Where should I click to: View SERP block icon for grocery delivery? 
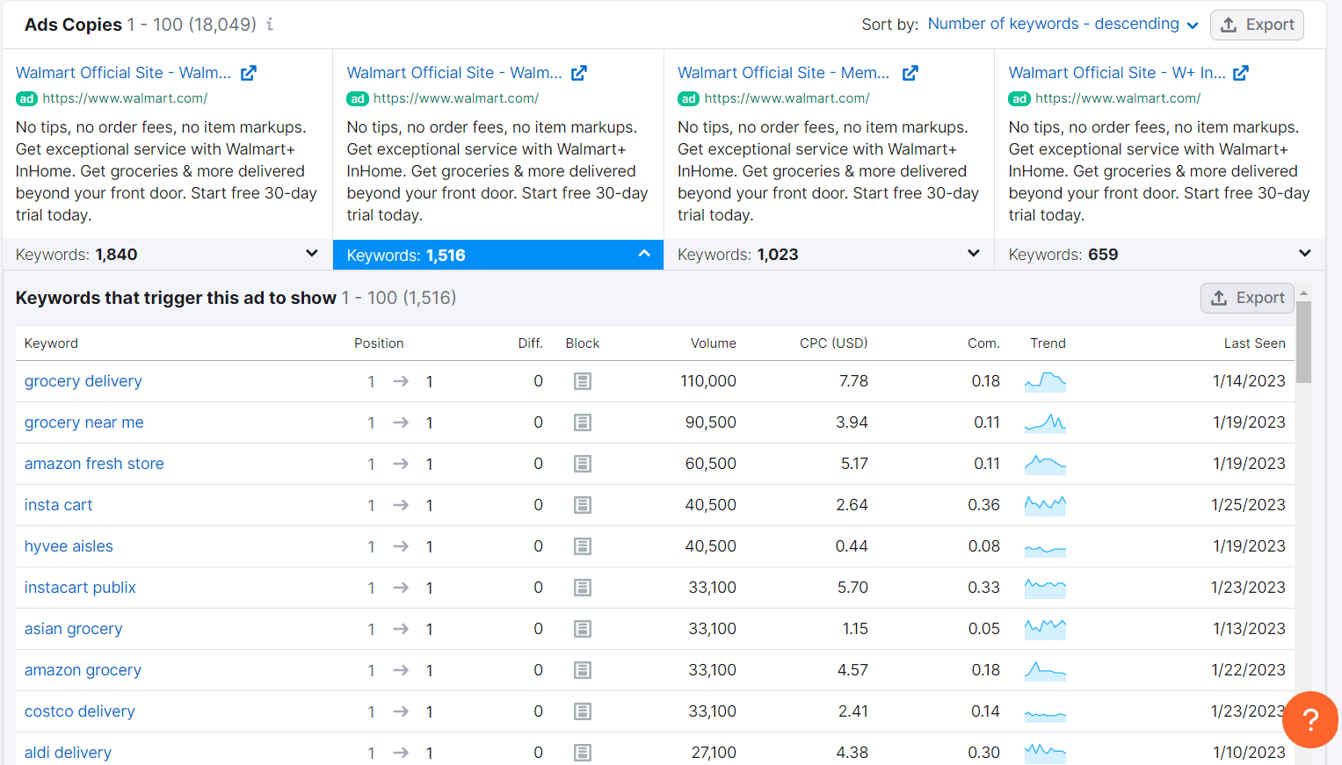pyautogui.click(x=583, y=381)
